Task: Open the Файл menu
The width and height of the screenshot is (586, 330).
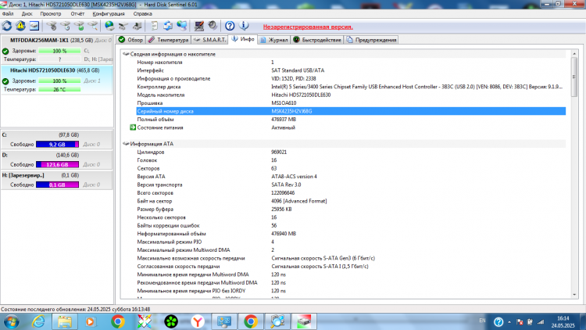Action: point(8,14)
